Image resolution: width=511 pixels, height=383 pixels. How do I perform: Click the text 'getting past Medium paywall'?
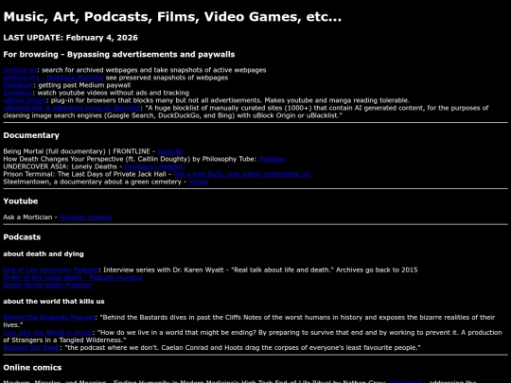[x=84, y=85]
